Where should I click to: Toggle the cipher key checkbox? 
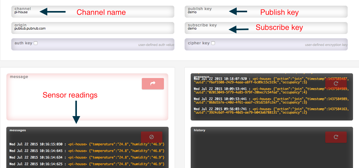point(213,43)
